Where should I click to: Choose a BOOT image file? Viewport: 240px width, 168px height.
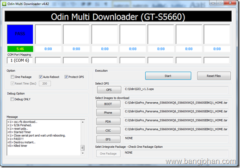(x=108, y=104)
